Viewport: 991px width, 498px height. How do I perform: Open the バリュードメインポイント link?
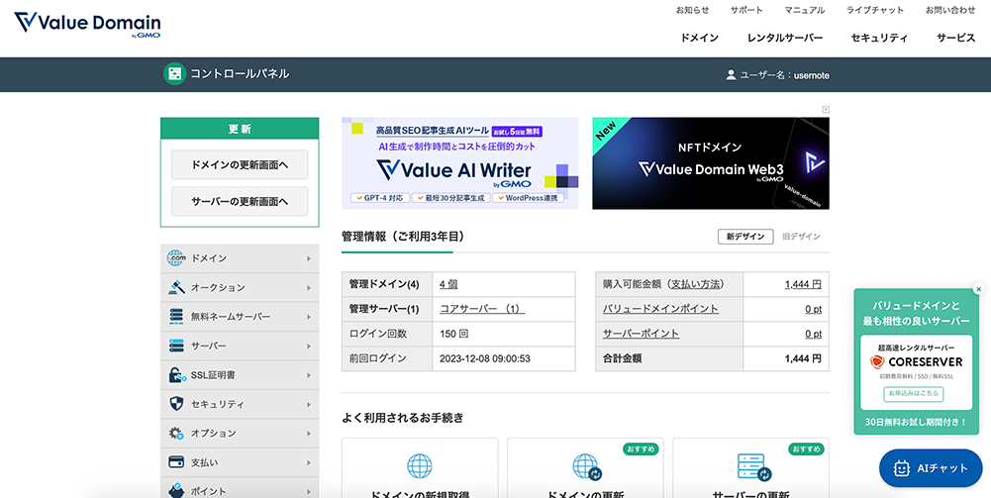[x=660, y=309]
